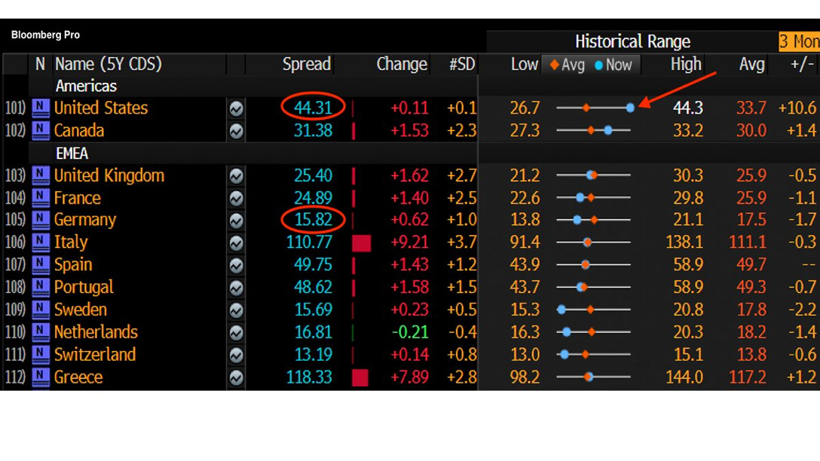Click the news N icon for Greece

(40, 377)
